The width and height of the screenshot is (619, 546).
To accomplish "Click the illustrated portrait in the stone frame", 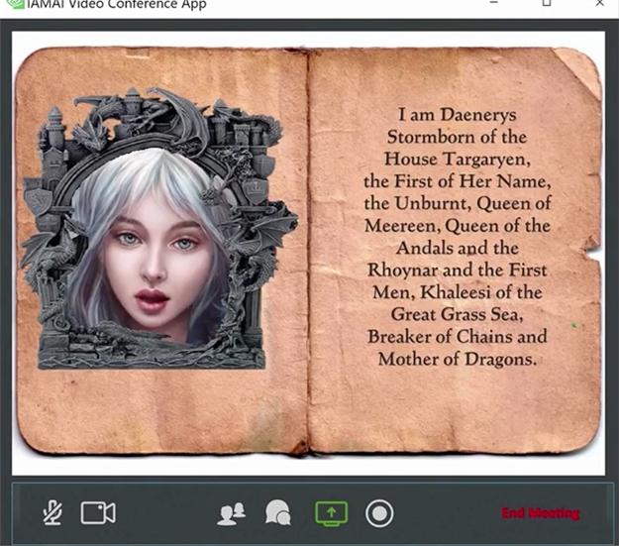I will click(x=152, y=253).
